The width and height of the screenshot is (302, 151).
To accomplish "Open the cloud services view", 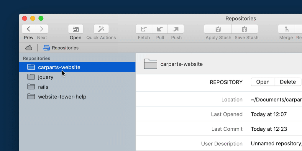I will click(x=29, y=48).
